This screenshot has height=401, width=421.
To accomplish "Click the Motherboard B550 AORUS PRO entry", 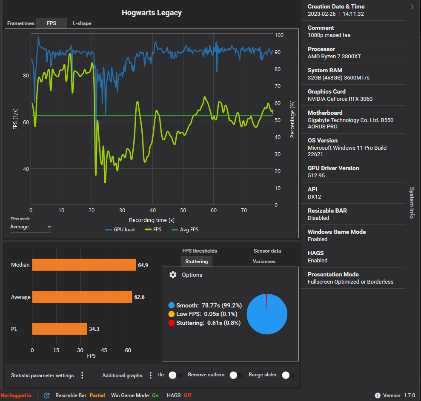I will 350,123.
